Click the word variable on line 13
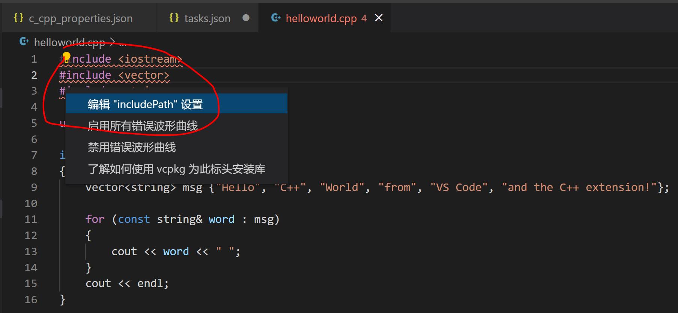Image resolution: width=678 pixels, height=313 pixels. click(176, 251)
